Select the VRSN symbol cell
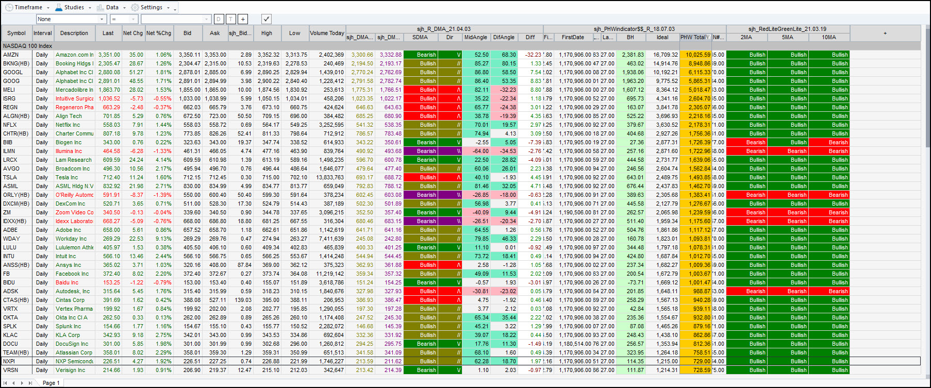 tap(16, 370)
